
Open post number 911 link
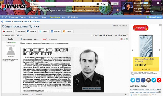(44, 39)
